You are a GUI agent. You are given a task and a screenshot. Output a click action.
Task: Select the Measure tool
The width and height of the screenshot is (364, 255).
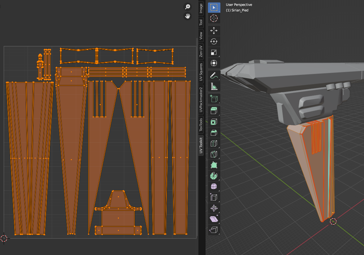(x=214, y=87)
